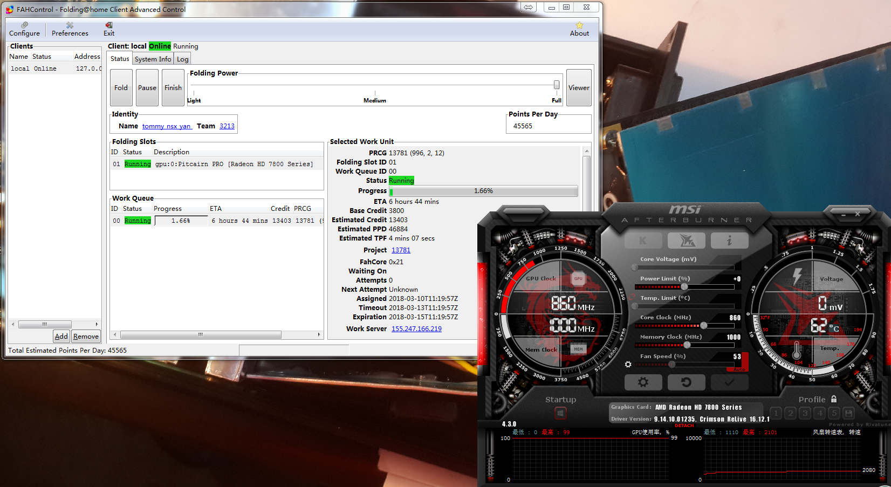Toggle the Profile lock icon

[834, 399]
